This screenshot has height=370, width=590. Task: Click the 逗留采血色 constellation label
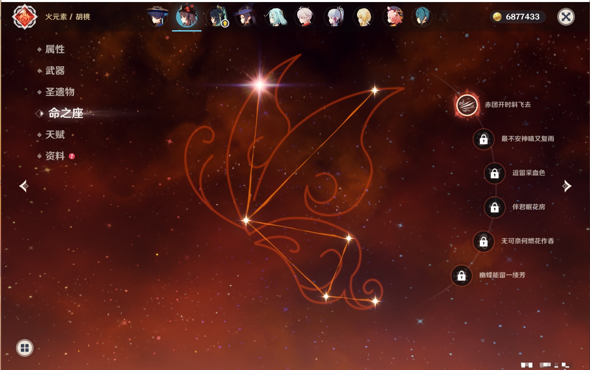pos(529,173)
